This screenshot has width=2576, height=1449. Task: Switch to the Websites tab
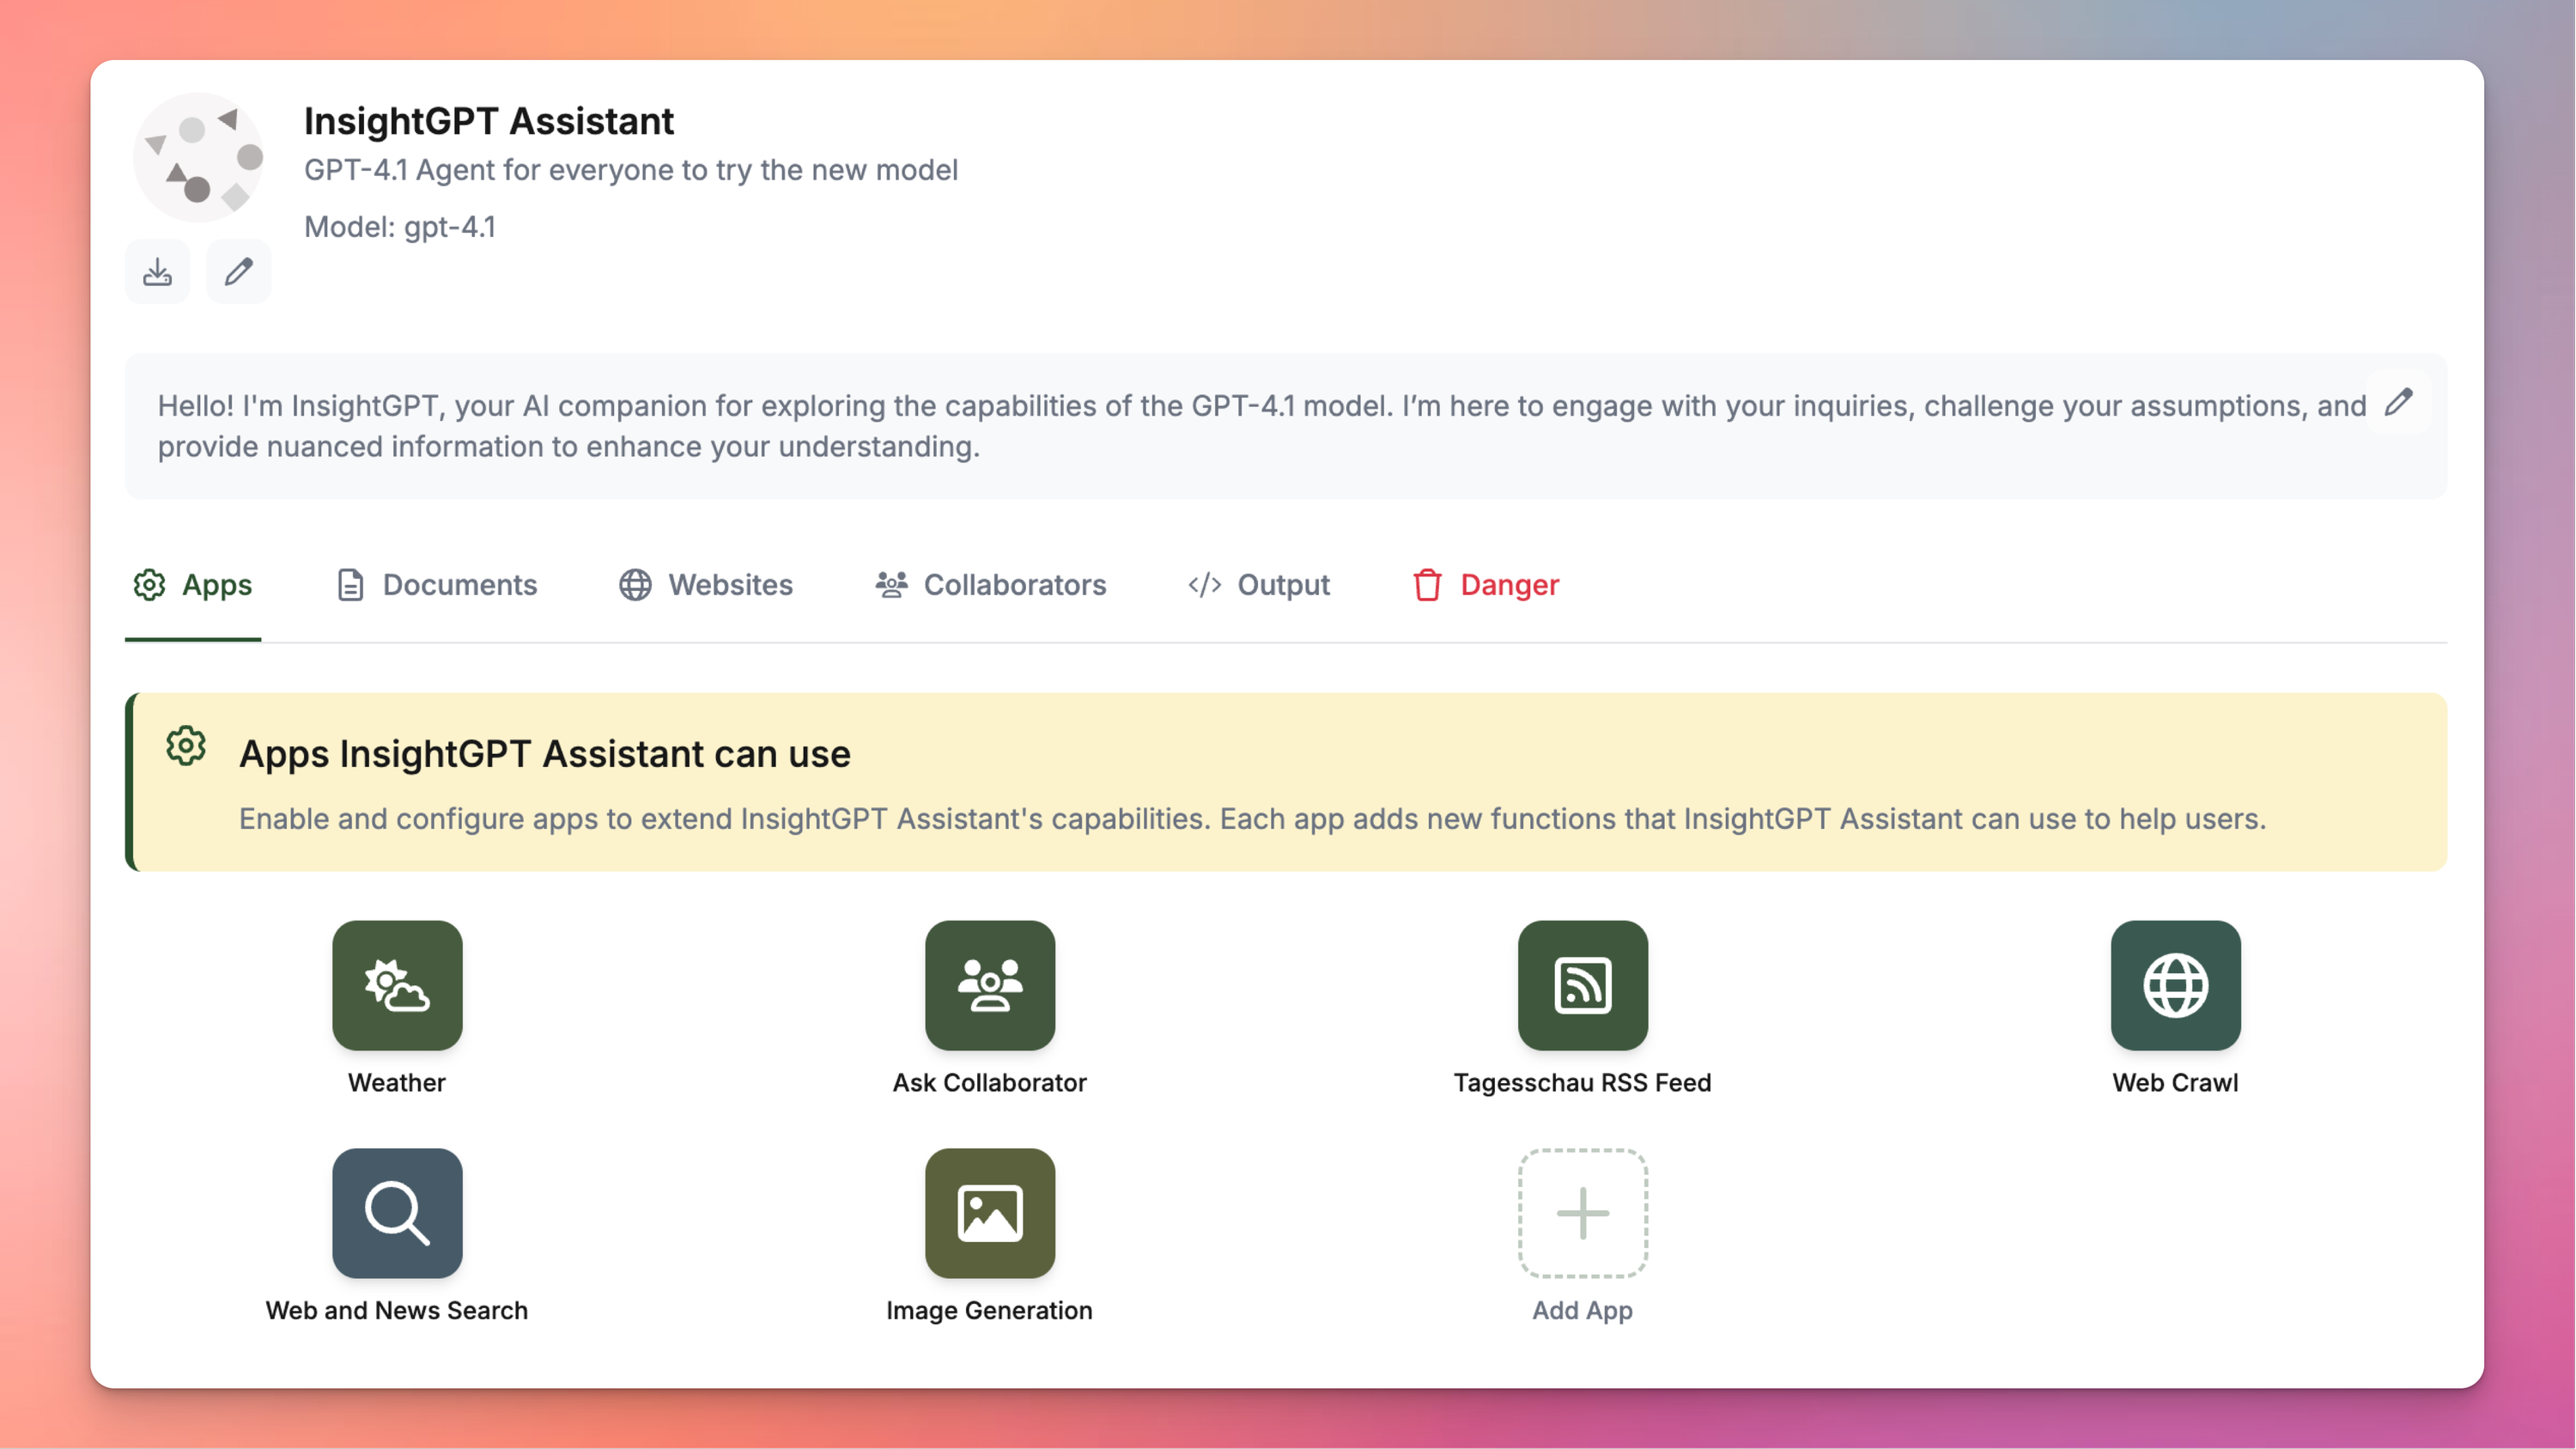click(706, 585)
